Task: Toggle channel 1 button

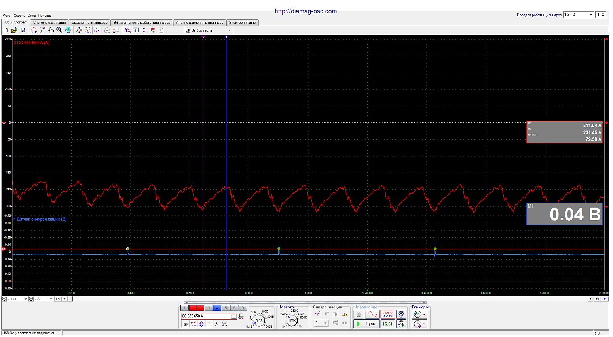Action: pyautogui.click(x=184, y=308)
